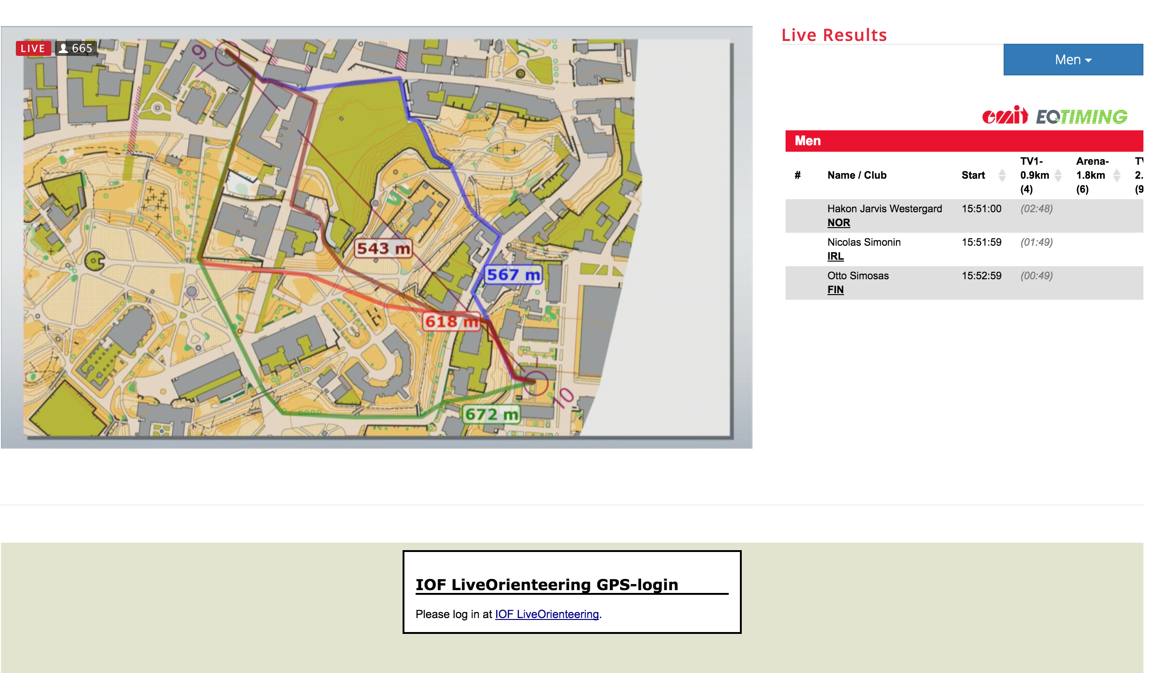The image size is (1149, 673).
Task: Open the NOR country link
Action: click(838, 223)
